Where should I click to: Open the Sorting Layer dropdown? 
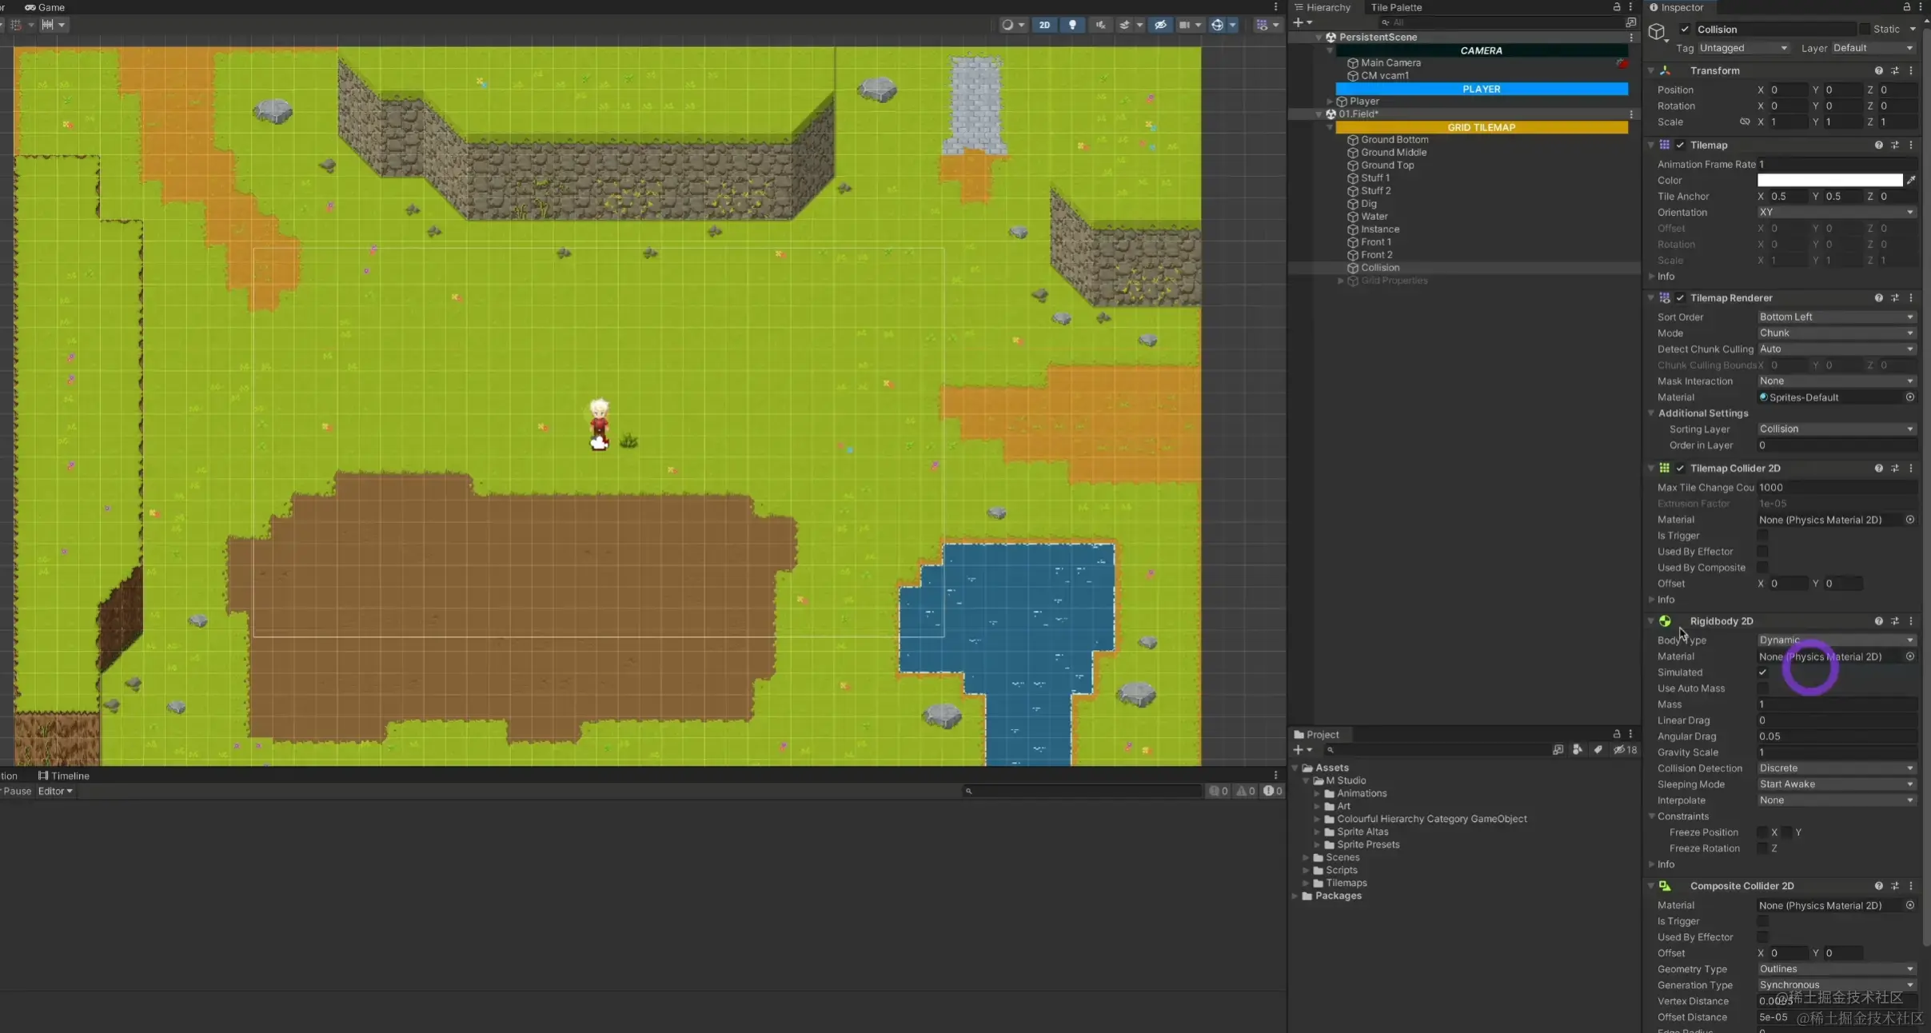coord(1836,429)
